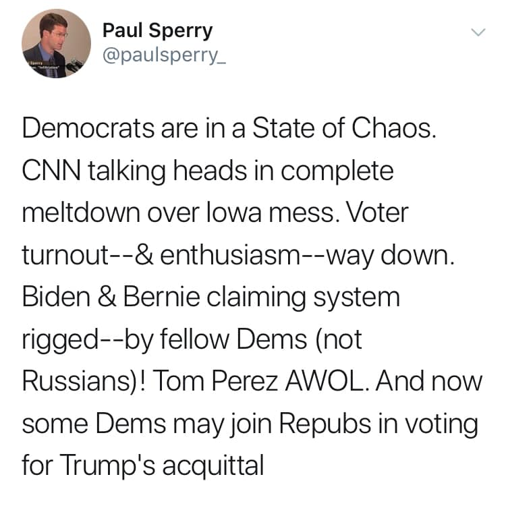Viewport: 506px width, 510px height.
Task: Click the word "AWOL" in the tweet
Action: tap(325, 382)
